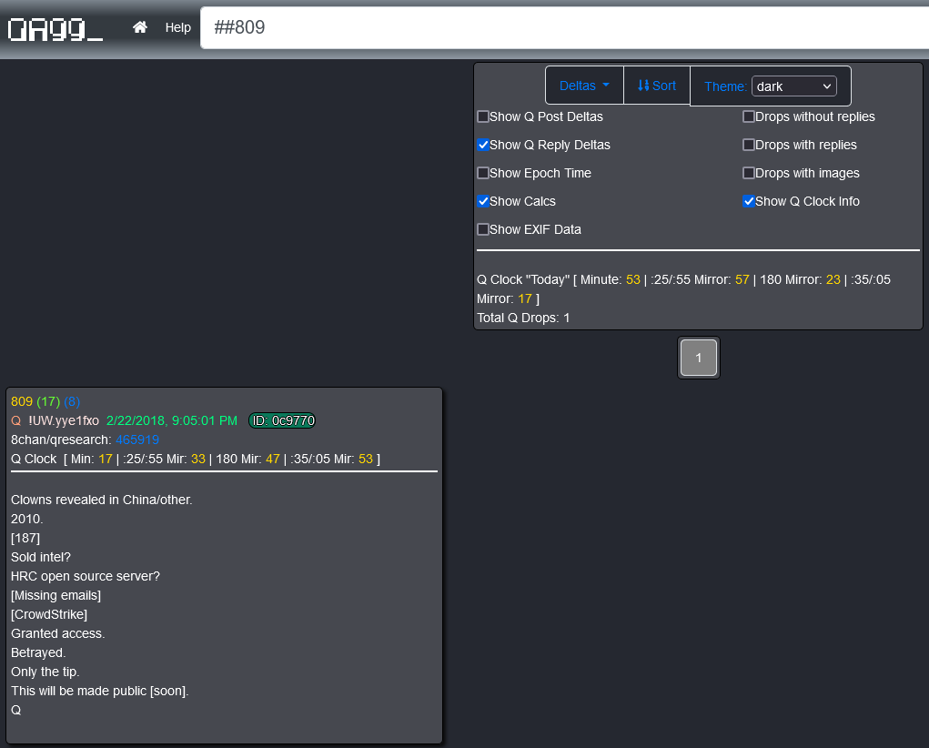Screen dimensions: 929x748
Task: Enable Show Q Post Deltas checkbox
Action: (x=483, y=116)
